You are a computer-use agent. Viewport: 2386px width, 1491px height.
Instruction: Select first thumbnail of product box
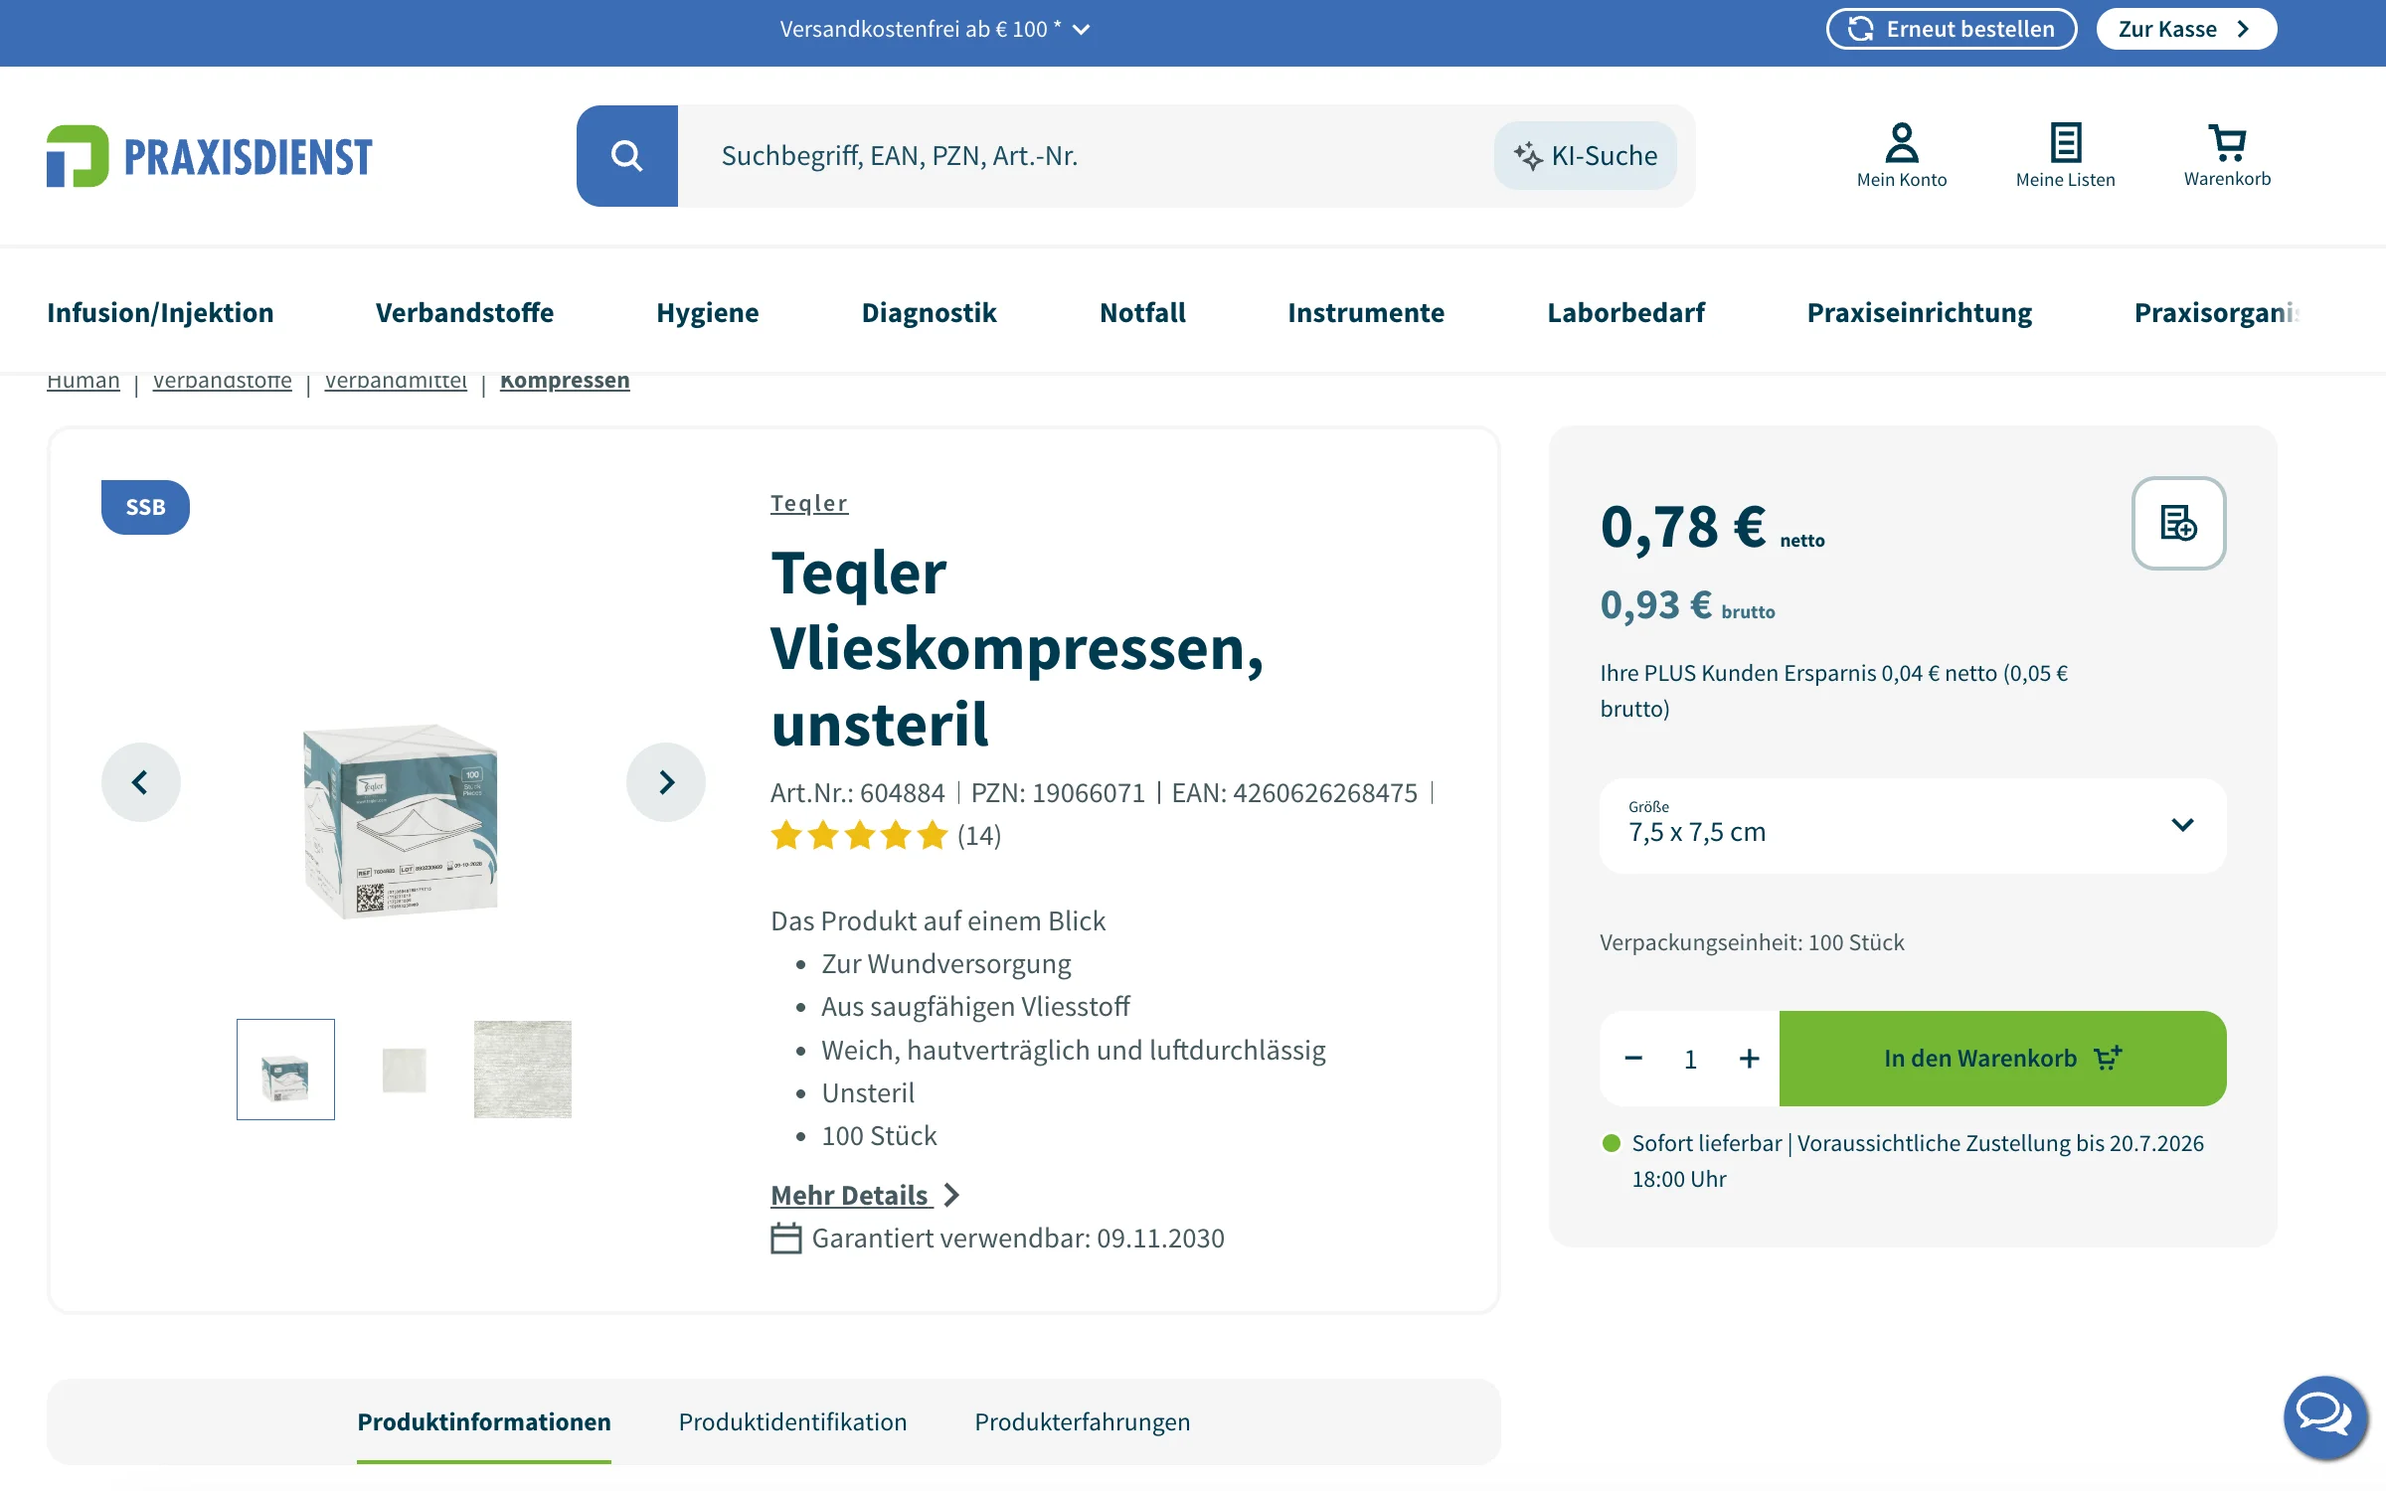point(285,1070)
